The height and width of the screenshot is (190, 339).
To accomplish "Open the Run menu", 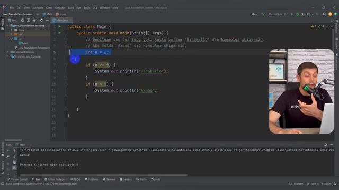I will coord(78,8).
